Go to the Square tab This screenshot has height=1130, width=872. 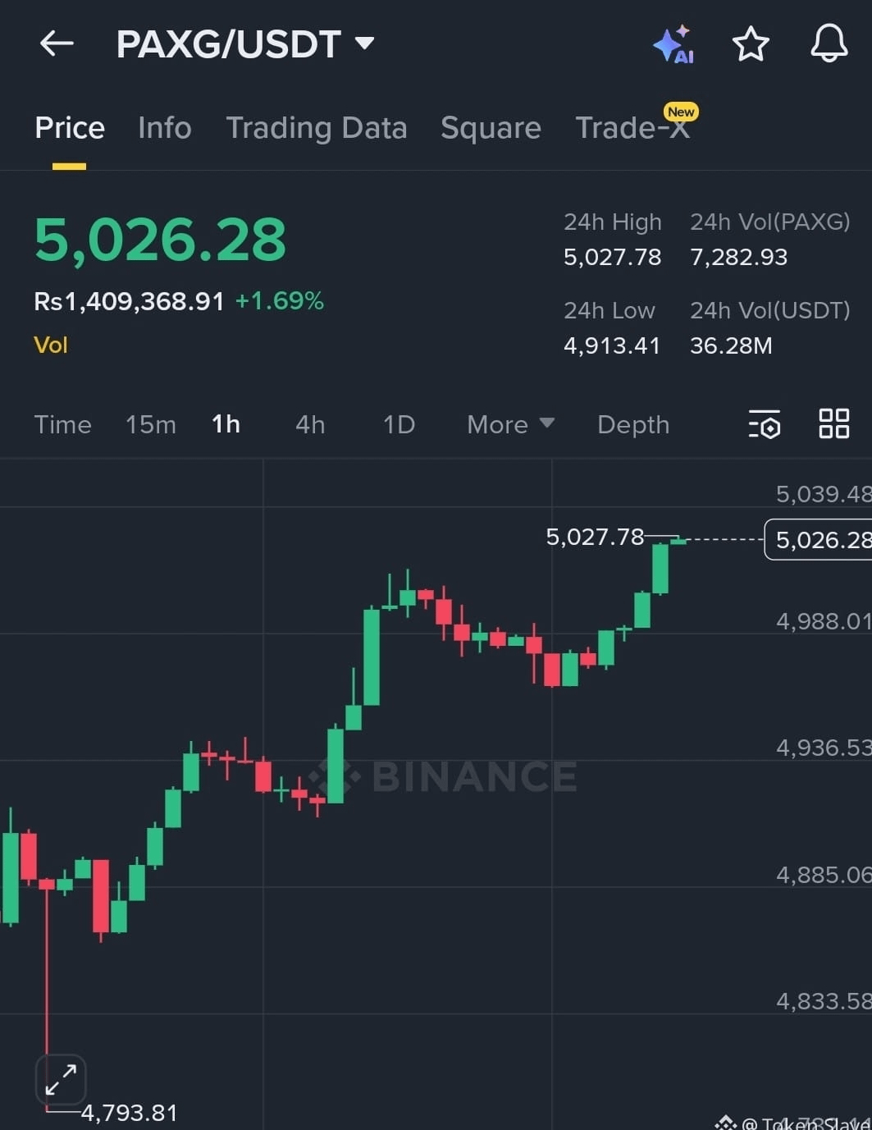tap(491, 129)
